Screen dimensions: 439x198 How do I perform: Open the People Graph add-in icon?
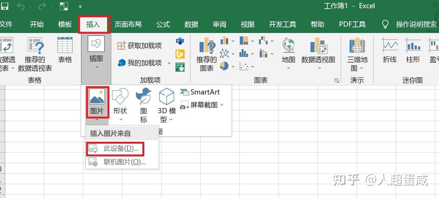180,67
